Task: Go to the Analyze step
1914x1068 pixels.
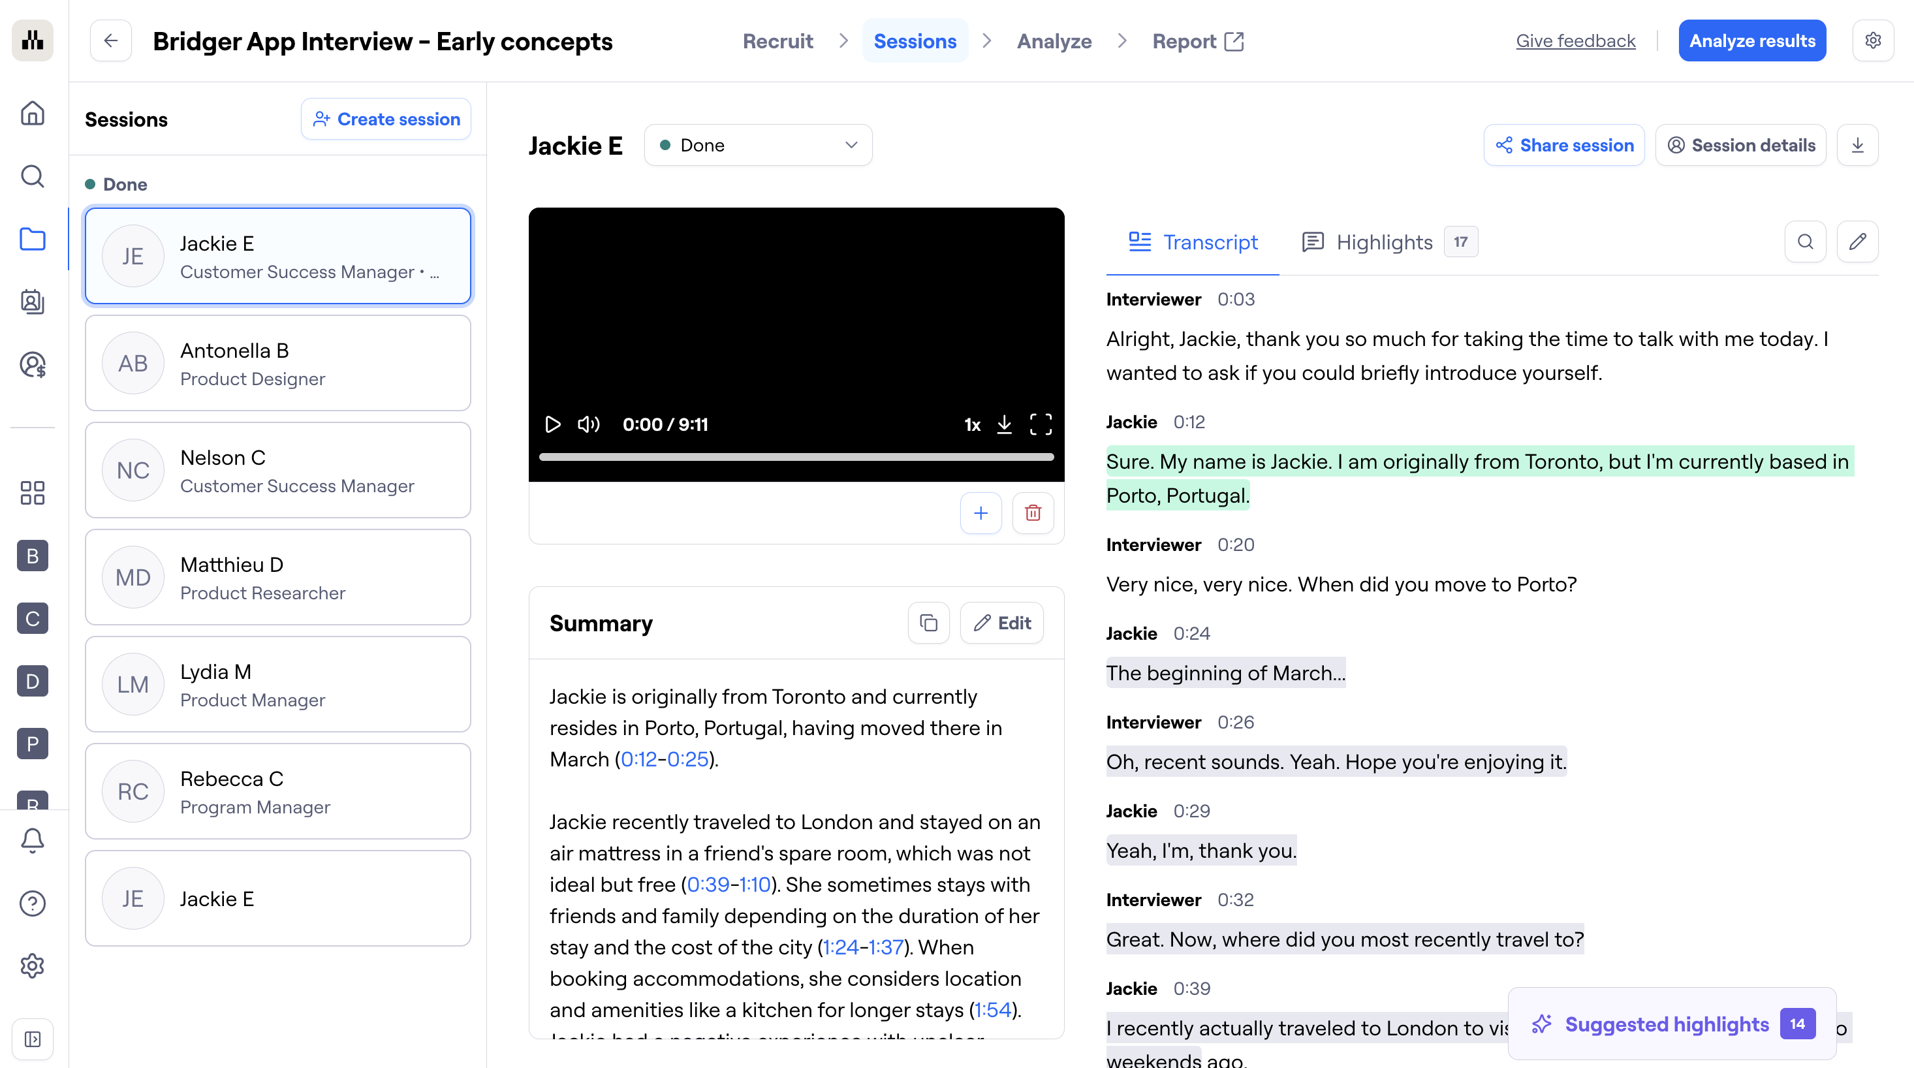Action: (1054, 41)
